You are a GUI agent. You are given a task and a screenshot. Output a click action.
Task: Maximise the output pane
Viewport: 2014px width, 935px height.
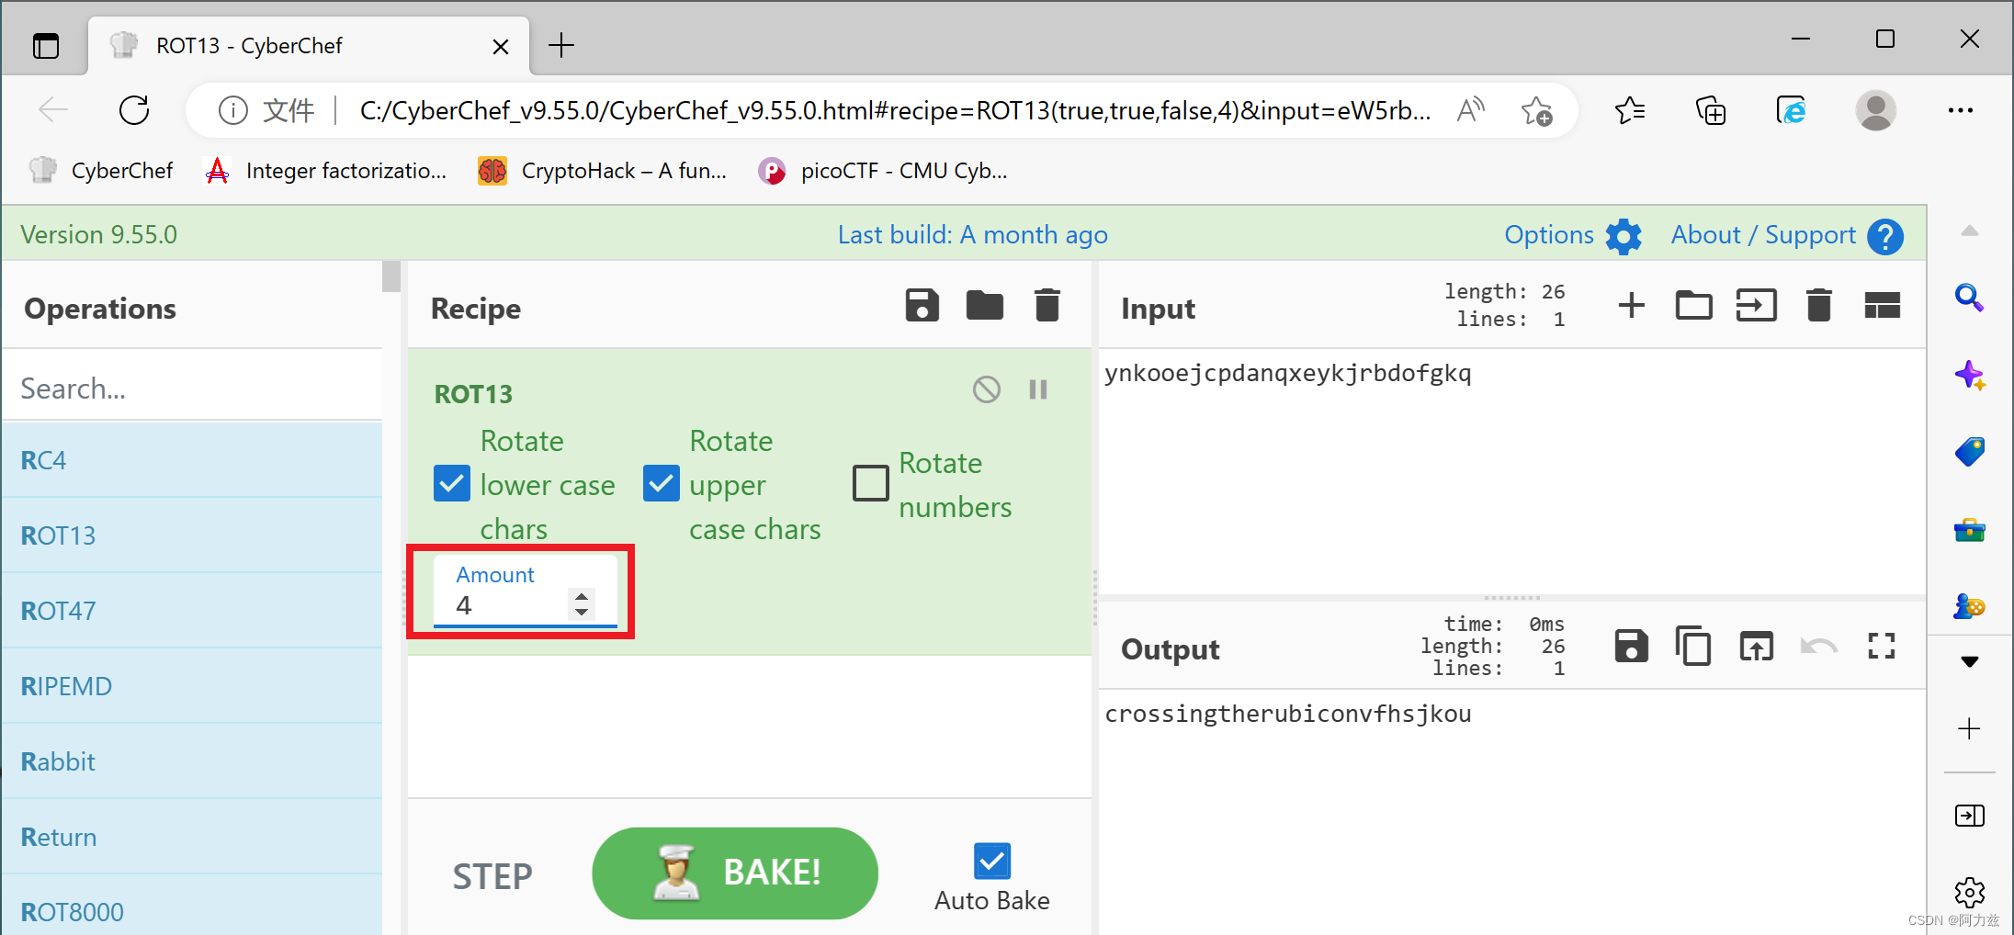(1882, 647)
